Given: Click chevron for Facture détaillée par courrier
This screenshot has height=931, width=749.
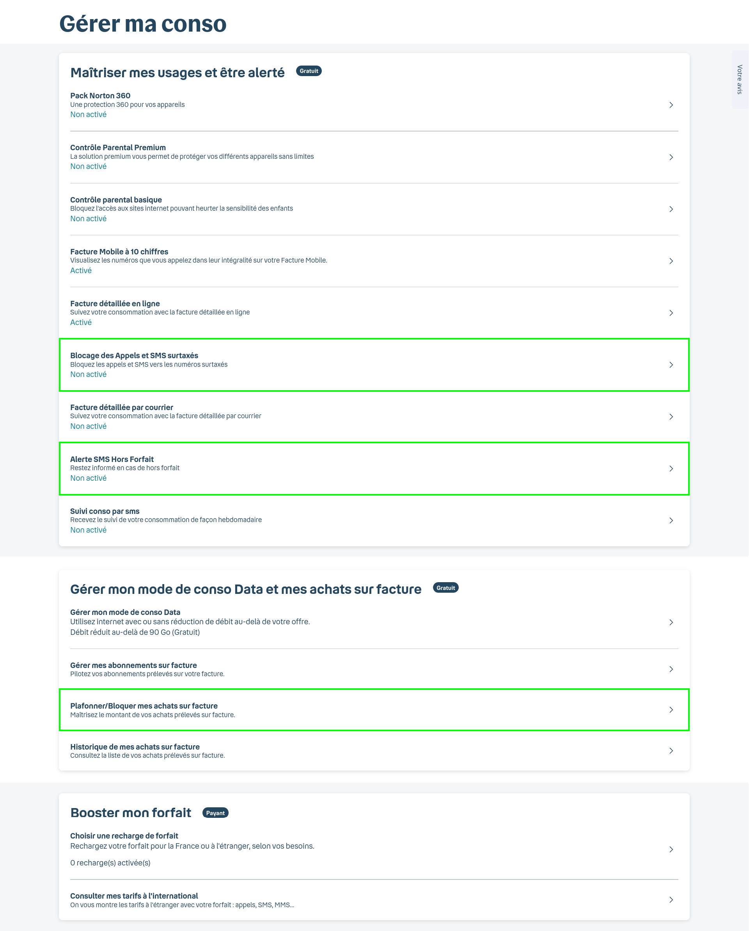Looking at the screenshot, I should pyautogui.click(x=671, y=417).
